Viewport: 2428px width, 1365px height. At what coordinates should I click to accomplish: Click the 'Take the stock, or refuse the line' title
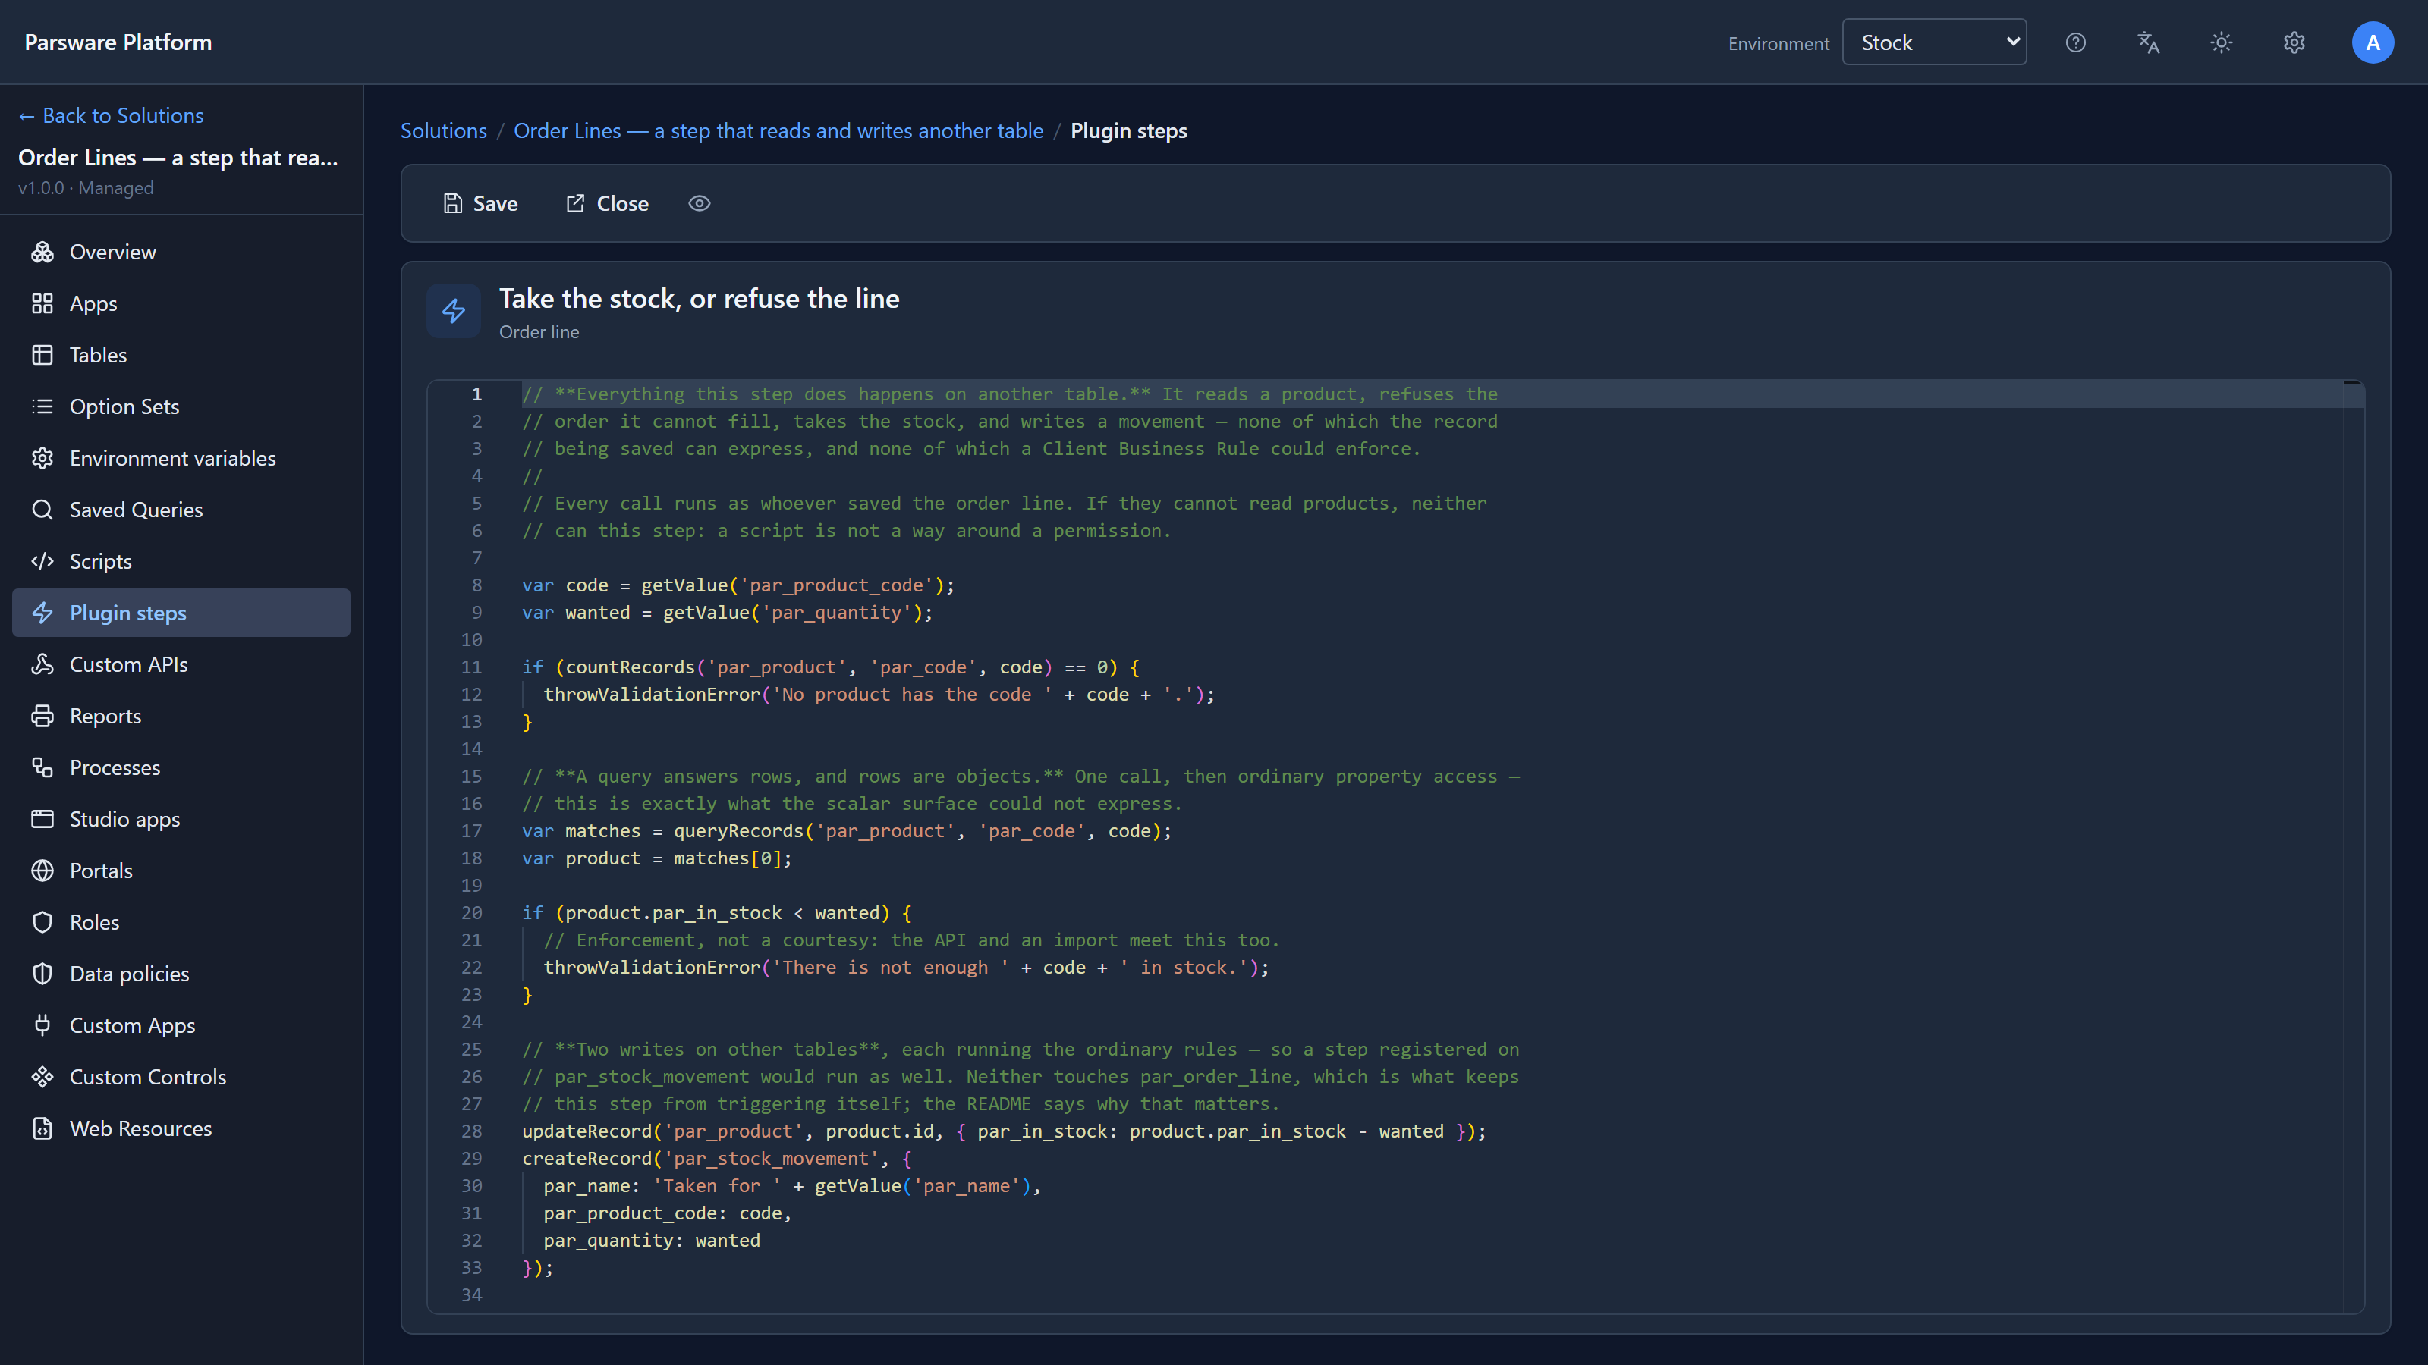tap(700, 299)
